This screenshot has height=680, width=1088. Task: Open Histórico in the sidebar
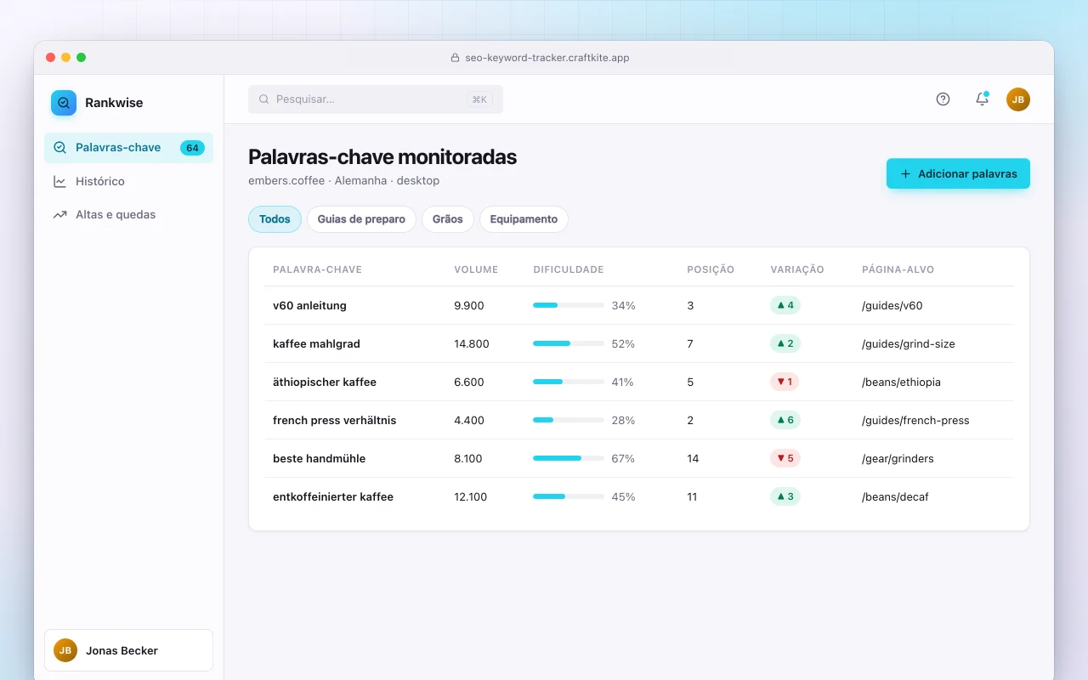pyautogui.click(x=128, y=181)
